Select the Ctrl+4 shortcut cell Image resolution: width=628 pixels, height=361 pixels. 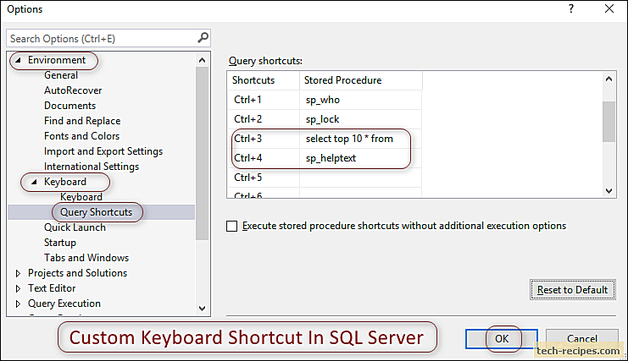click(264, 158)
